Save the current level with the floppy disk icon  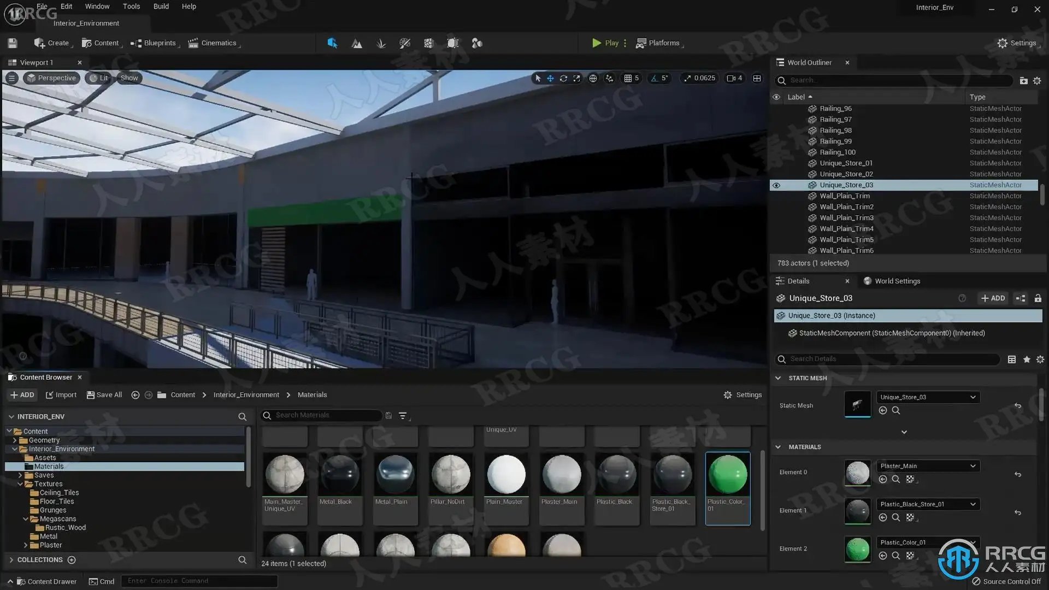[x=13, y=43]
